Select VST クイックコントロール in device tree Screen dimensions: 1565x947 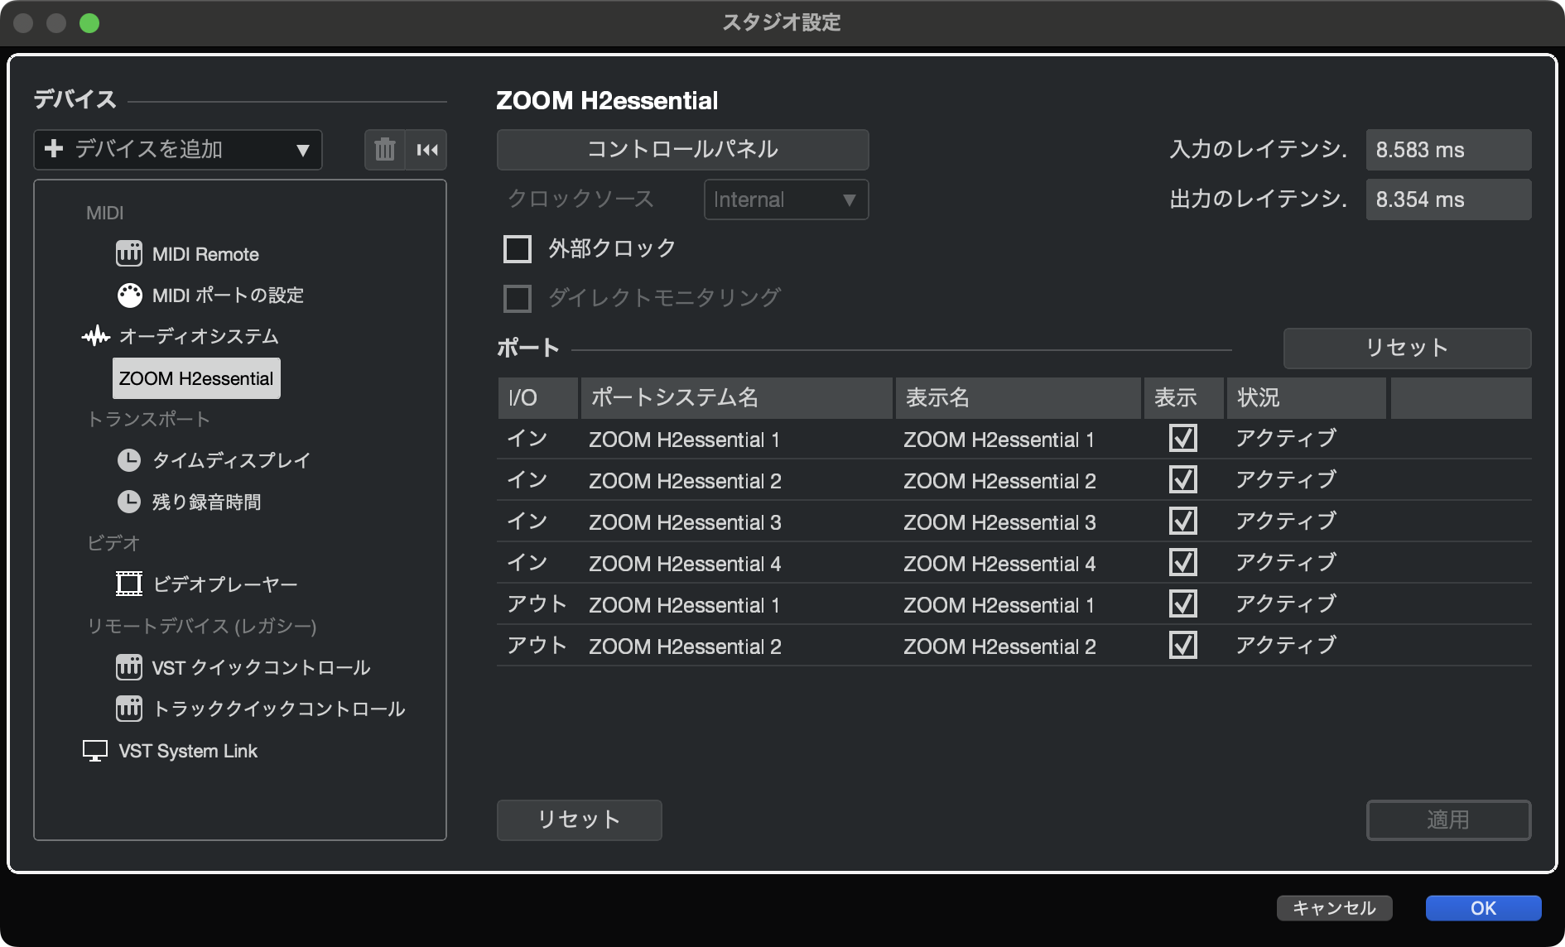pyautogui.click(x=261, y=668)
